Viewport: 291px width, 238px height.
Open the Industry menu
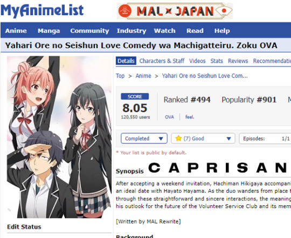(131, 31)
